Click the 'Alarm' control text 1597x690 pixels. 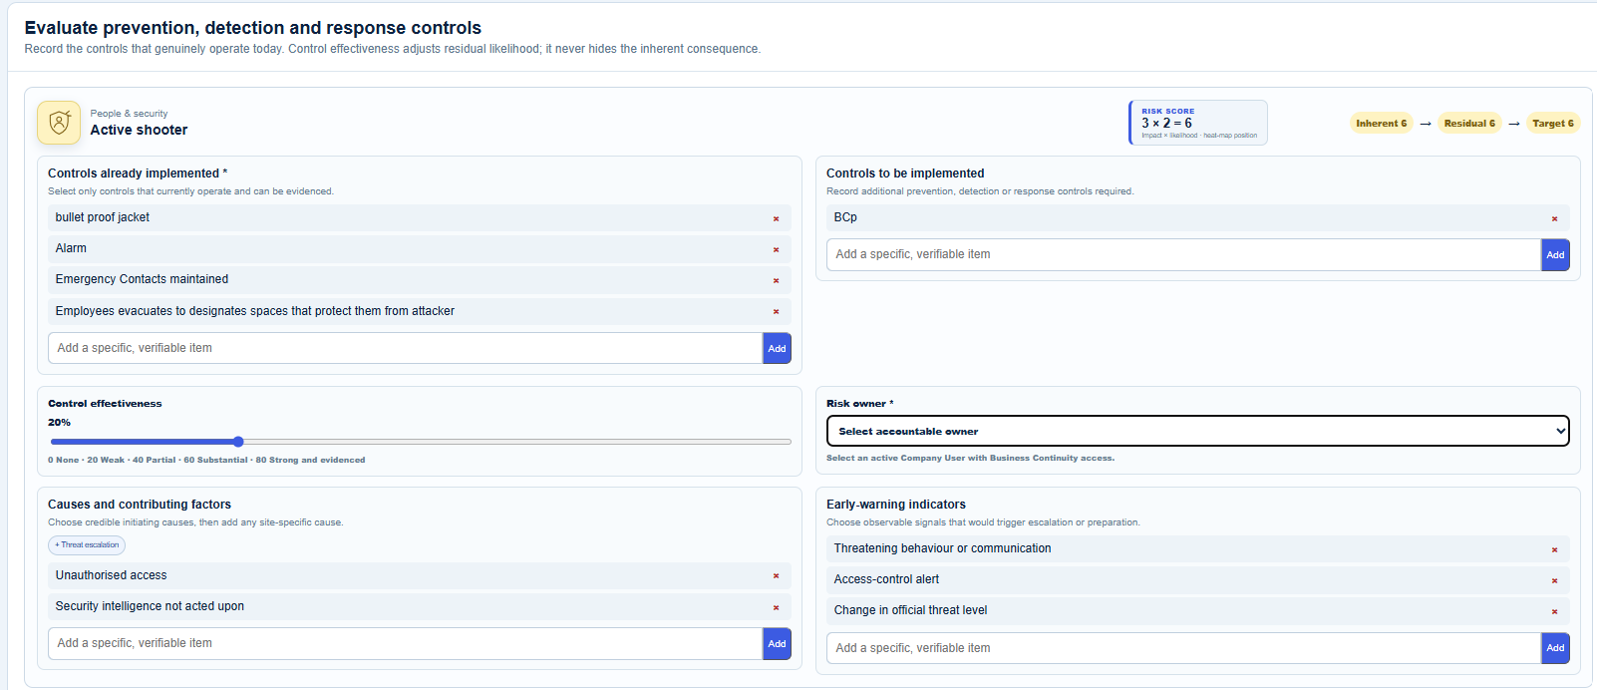point(71,248)
